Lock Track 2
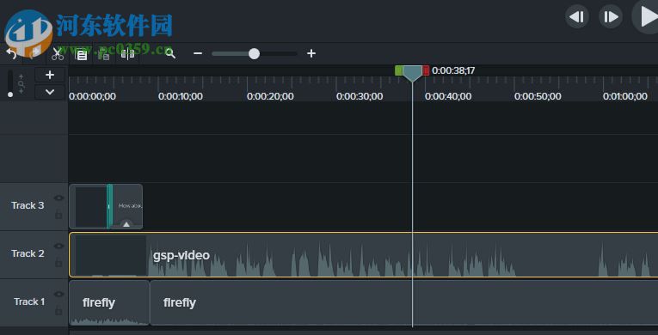The height and width of the screenshot is (335, 658). [58, 263]
